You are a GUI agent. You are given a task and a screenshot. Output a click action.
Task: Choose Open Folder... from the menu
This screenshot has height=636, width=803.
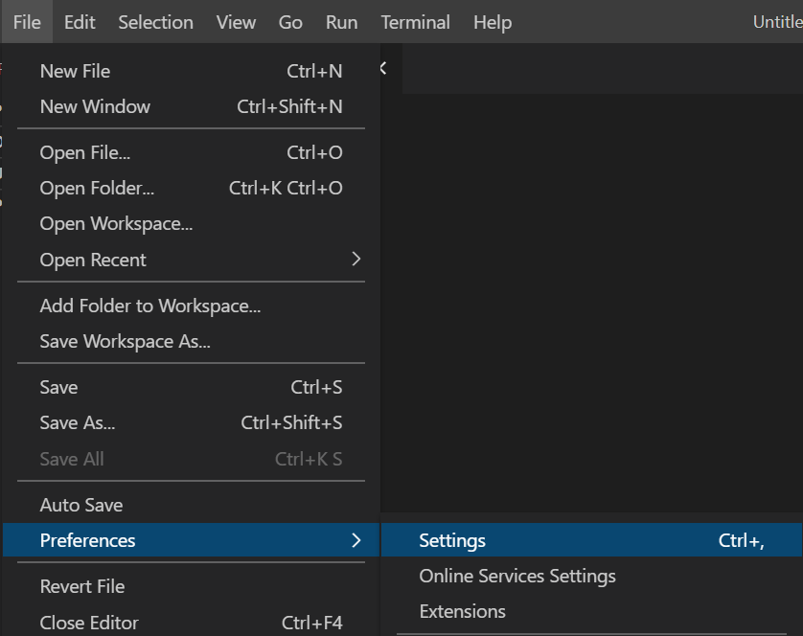coord(97,188)
